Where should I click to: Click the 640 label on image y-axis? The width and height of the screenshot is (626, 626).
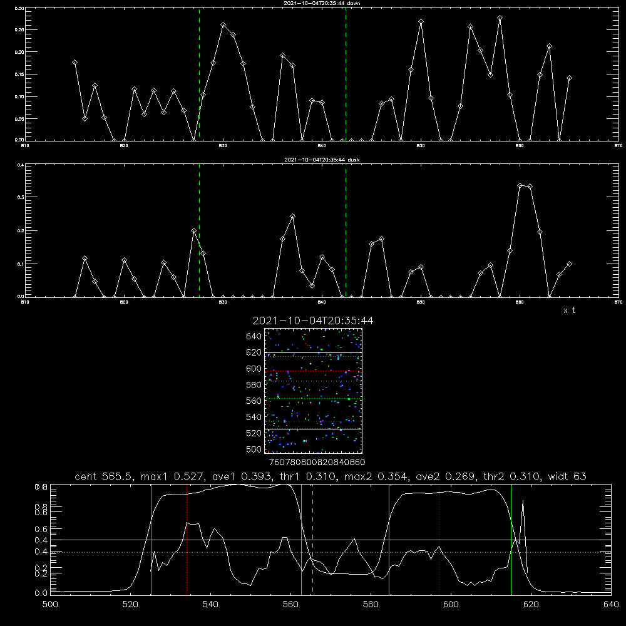pyautogui.click(x=254, y=337)
